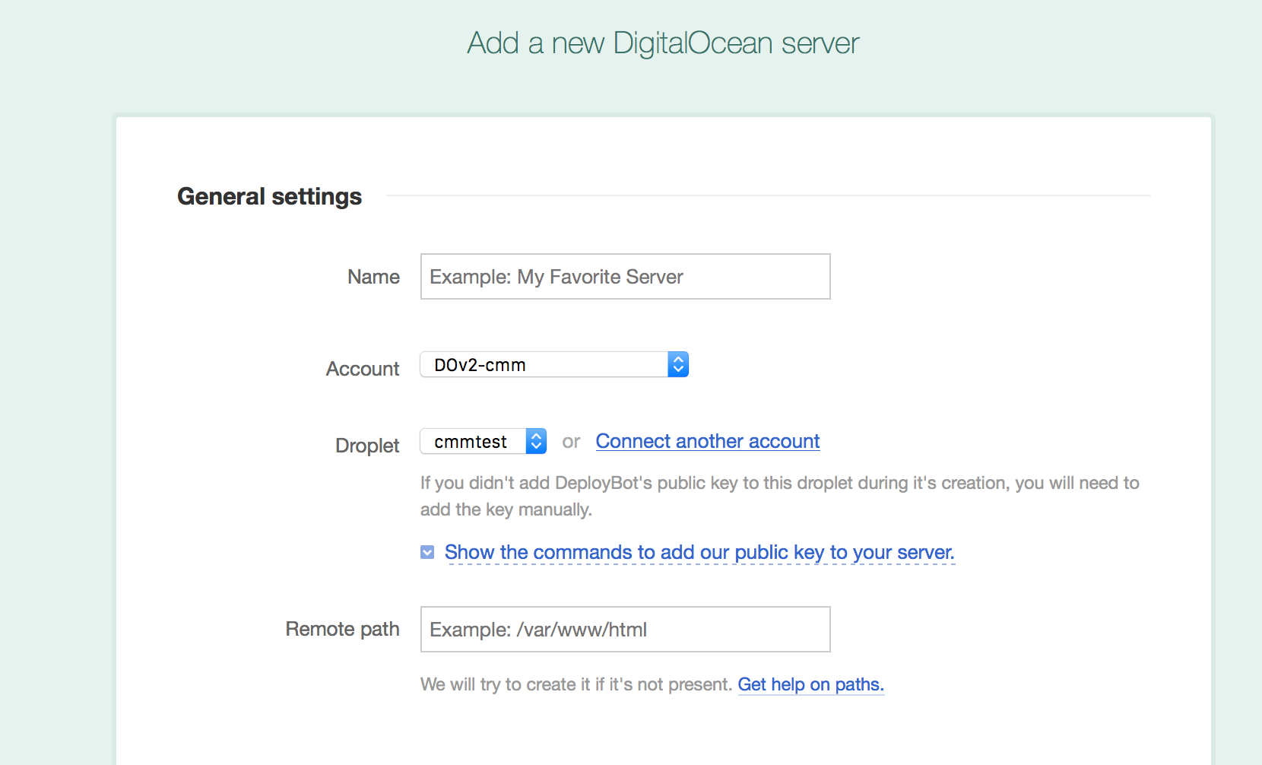Click the Add a new DigitalOcean server heading

tap(663, 43)
